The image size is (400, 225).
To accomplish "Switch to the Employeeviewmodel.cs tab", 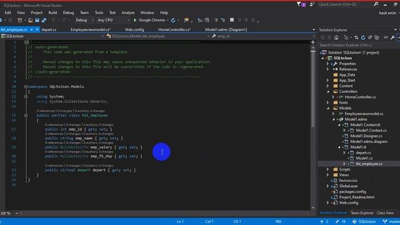I will pyautogui.click(x=90, y=29).
